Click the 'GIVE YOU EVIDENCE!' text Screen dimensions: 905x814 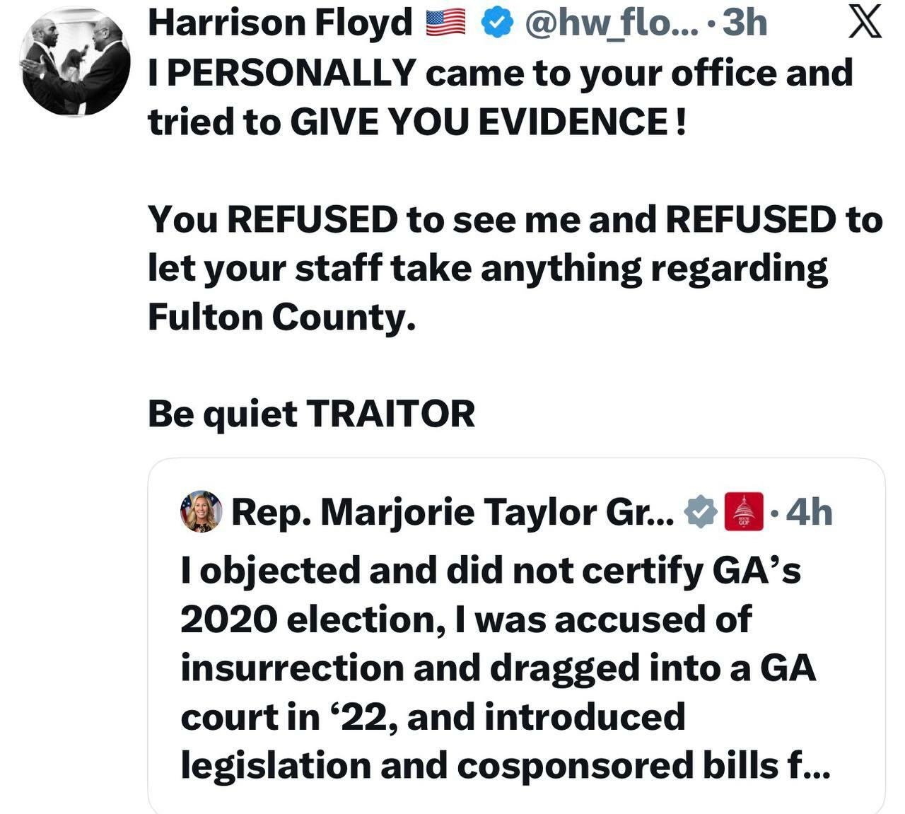pyautogui.click(x=487, y=122)
